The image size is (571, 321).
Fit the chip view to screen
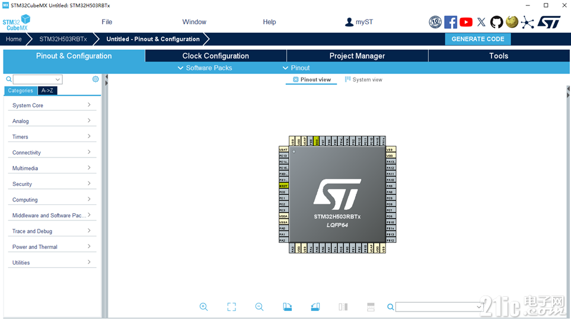tap(232, 307)
